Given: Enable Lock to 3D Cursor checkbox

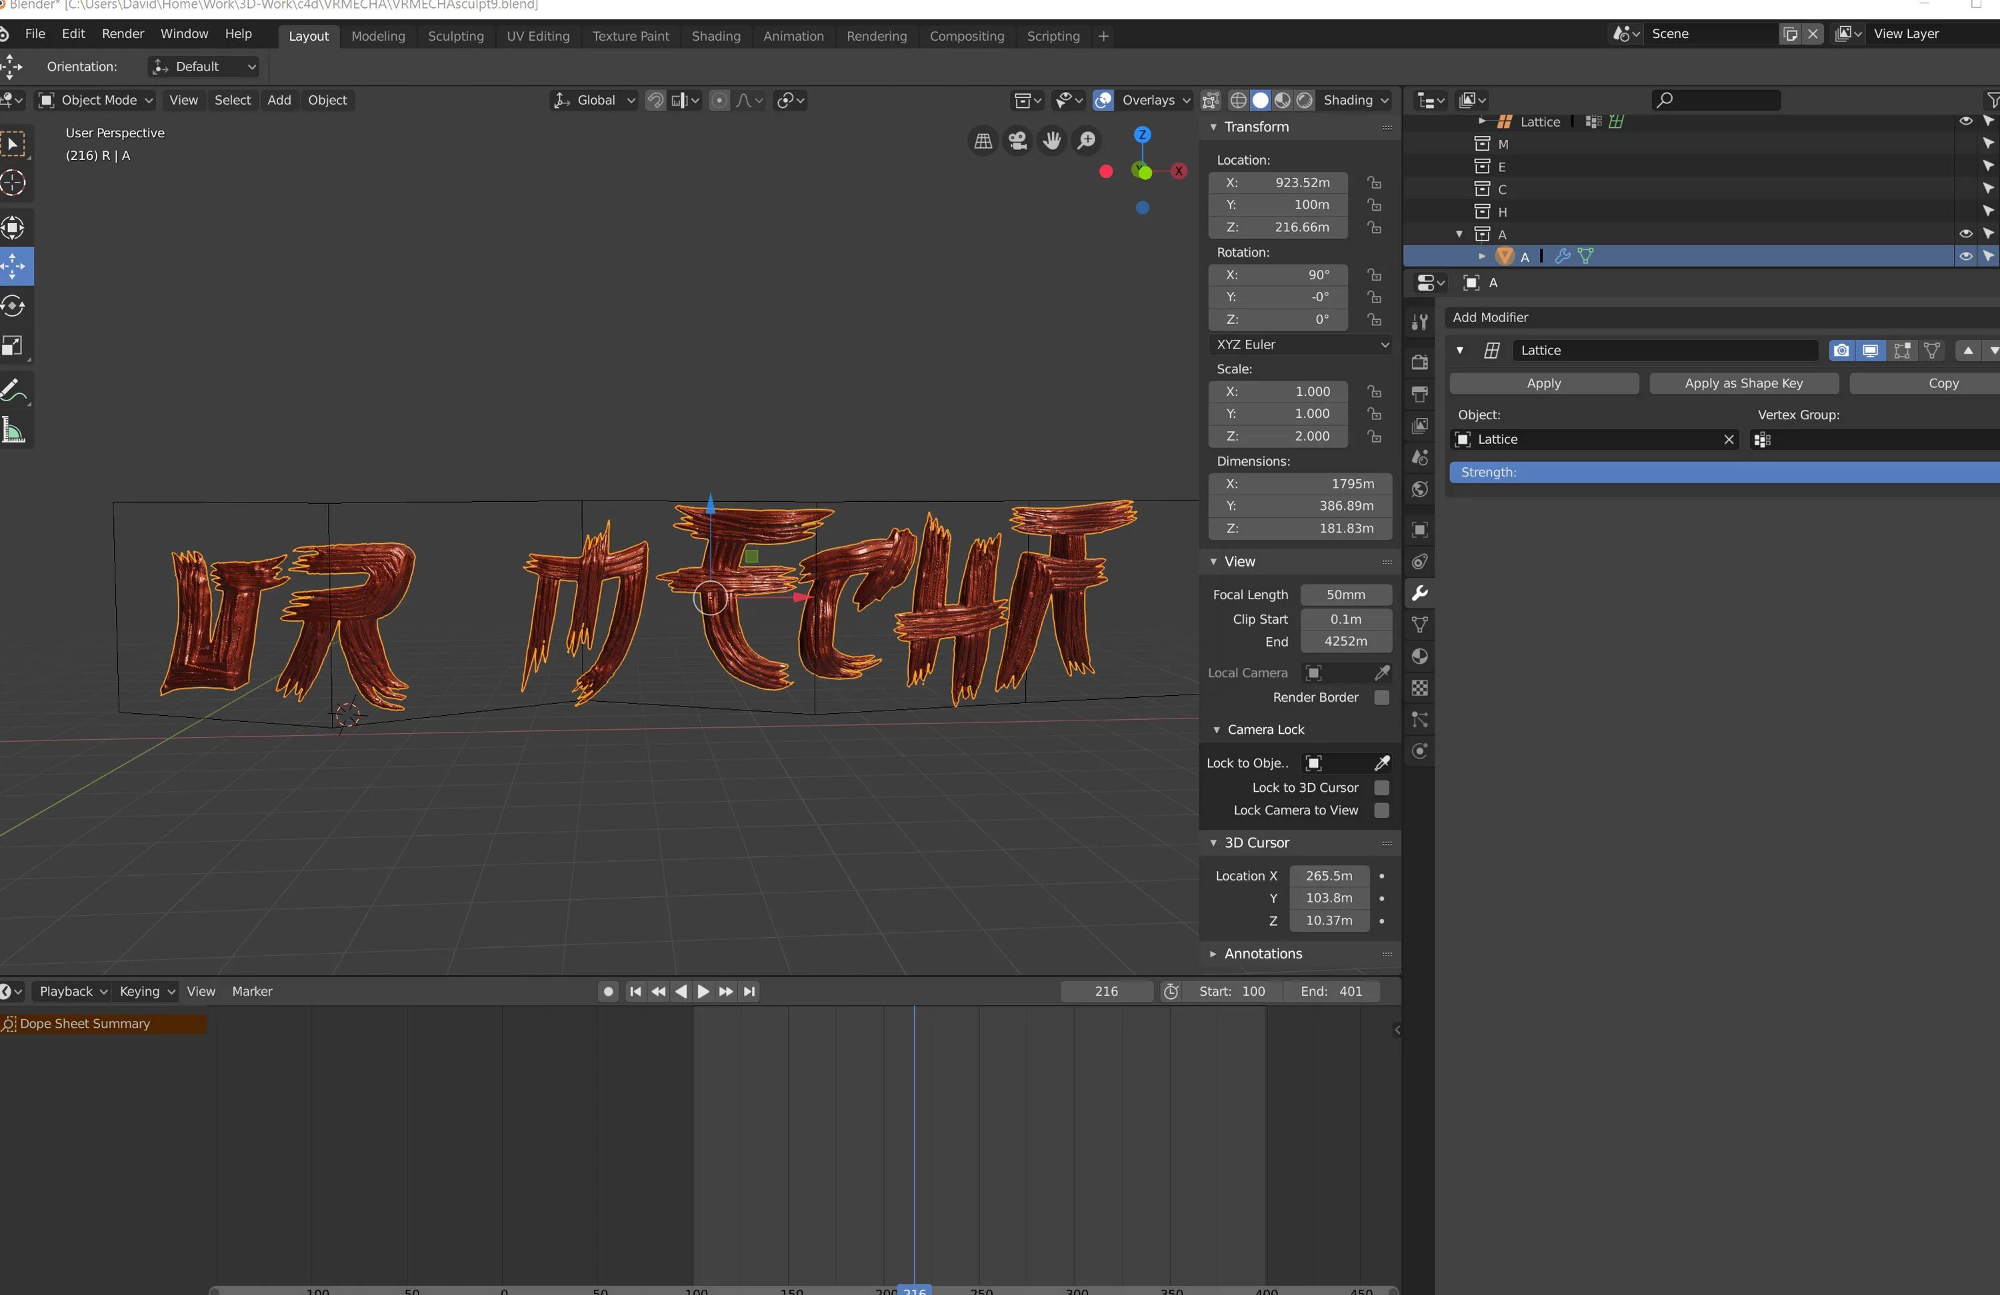Looking at the screenshot, I should coord(1381,787).
